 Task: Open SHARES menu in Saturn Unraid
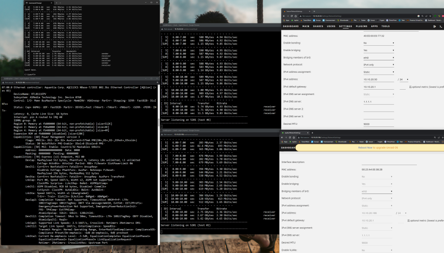point(318,26)
